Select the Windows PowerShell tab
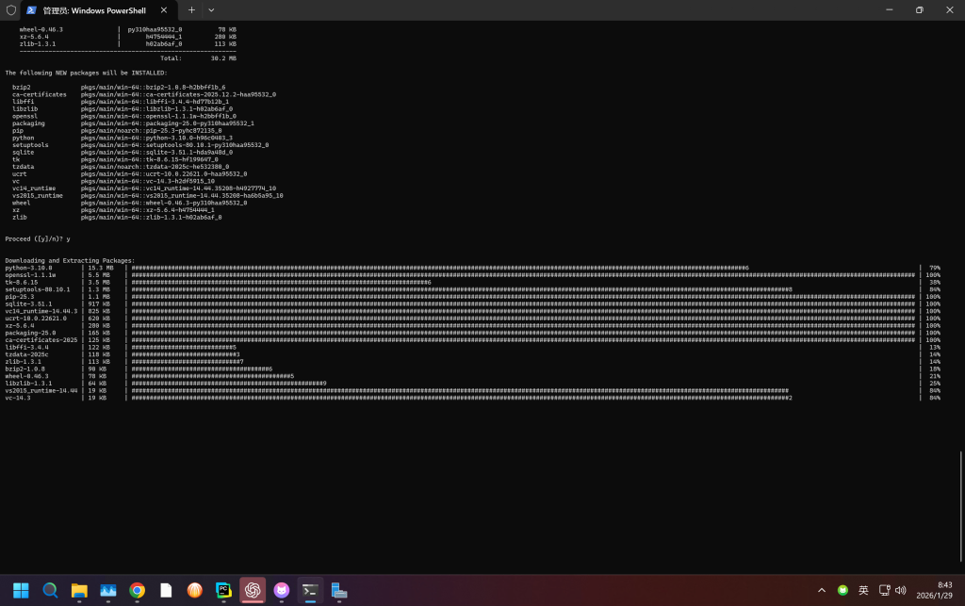This screenshot has height=606, width=965. pos(99,10)
